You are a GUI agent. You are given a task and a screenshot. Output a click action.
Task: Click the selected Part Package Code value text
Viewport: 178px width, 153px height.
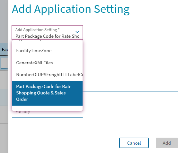click(47, 36)
